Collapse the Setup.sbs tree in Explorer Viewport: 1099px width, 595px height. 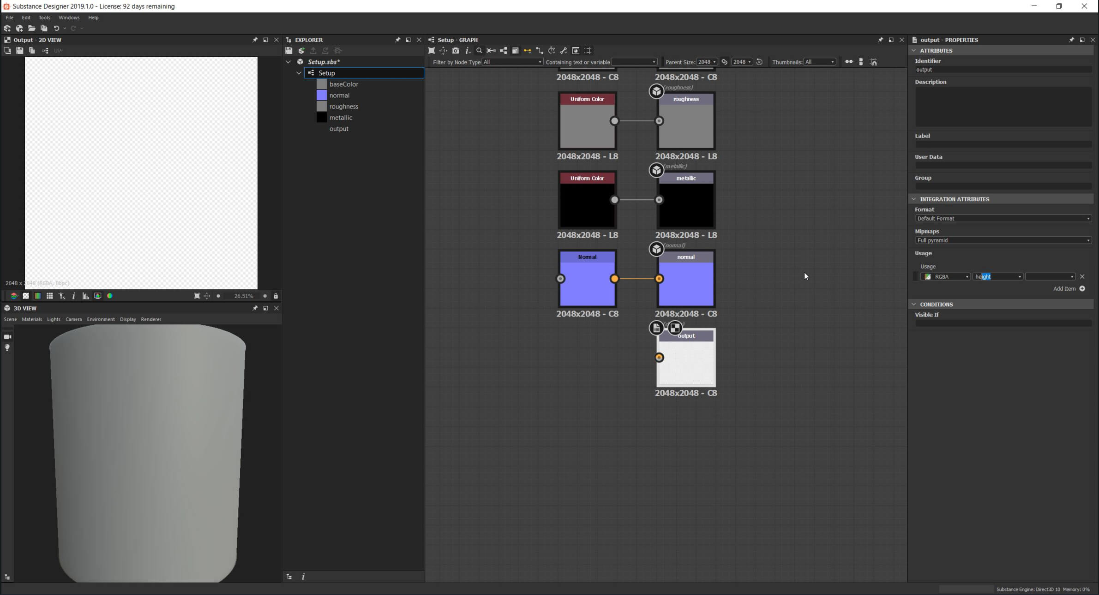[x=288, y=61]
